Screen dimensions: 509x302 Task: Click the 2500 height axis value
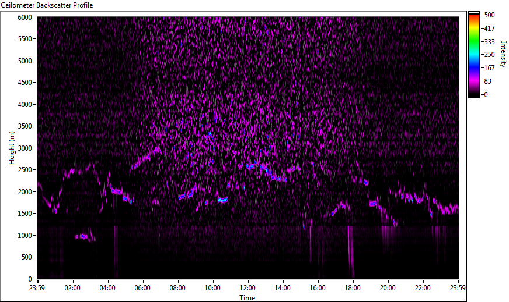pos(25,170)
